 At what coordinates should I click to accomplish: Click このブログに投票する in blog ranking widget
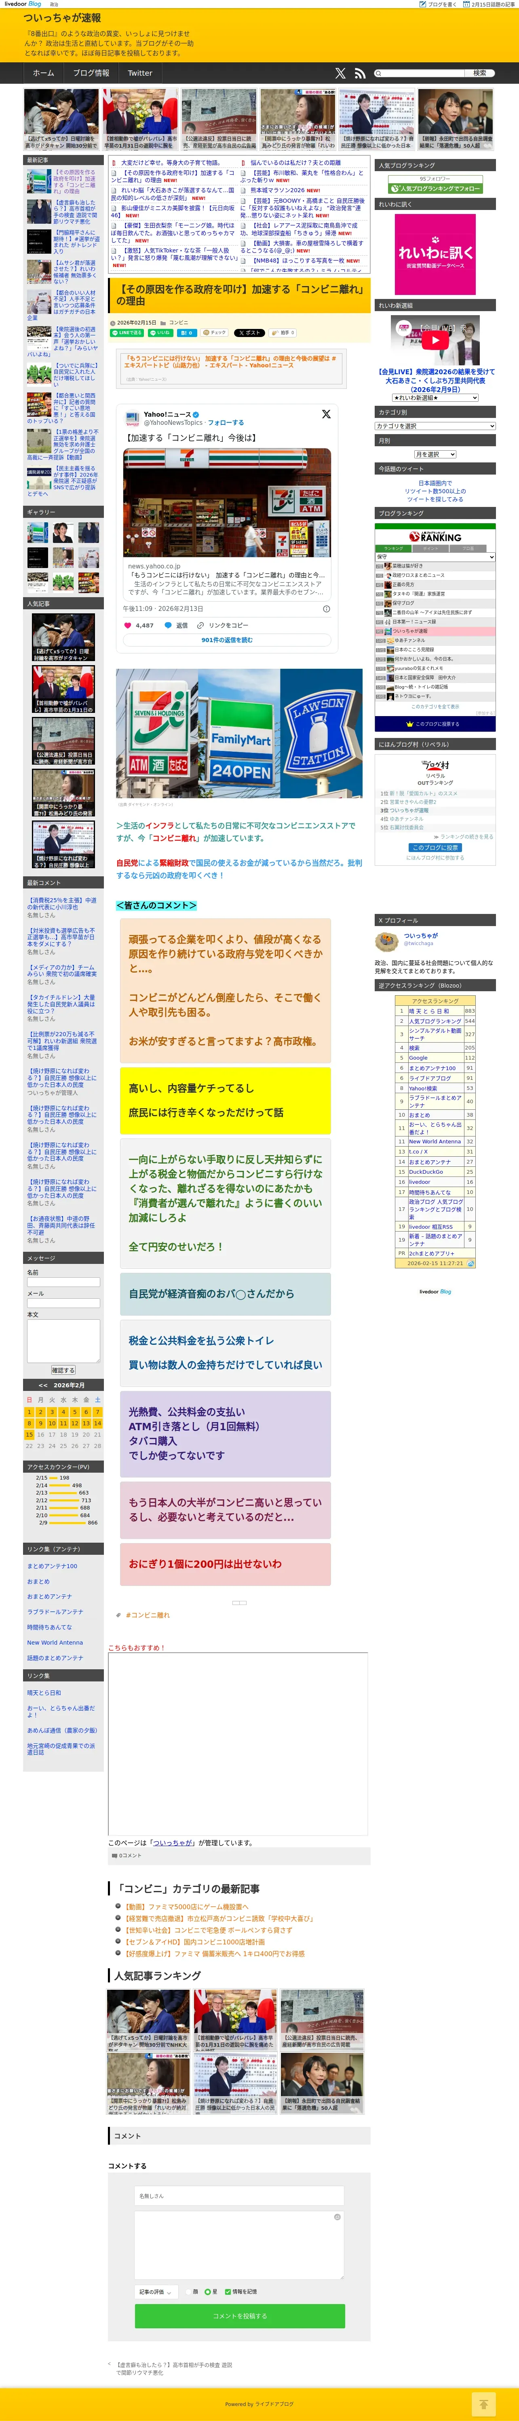(435, 725)
